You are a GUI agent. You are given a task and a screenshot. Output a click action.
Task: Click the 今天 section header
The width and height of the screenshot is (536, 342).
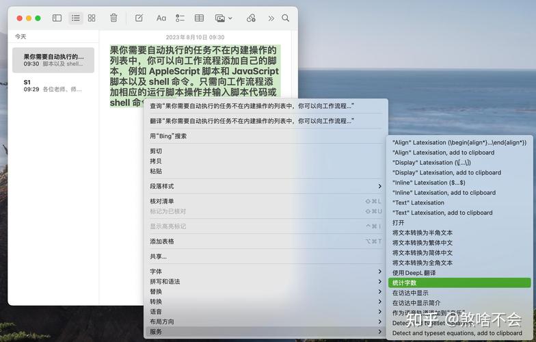pyautogui.click(x=21, y=36)
